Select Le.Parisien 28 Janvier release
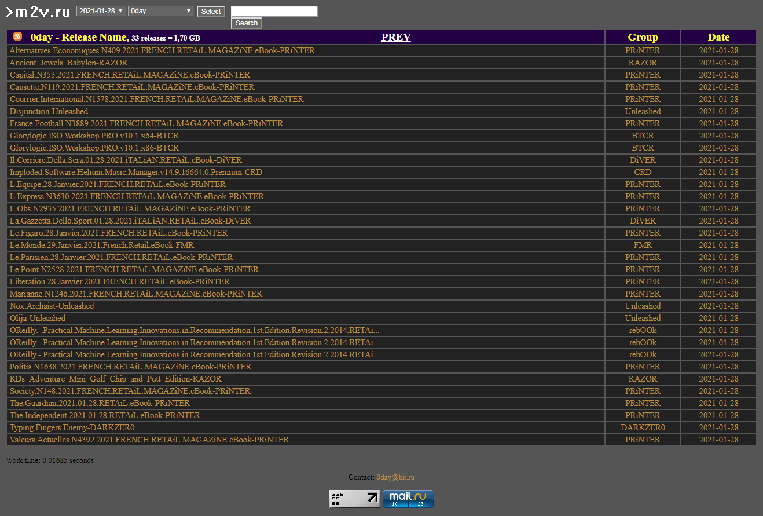Viewport: 763px width, 516px height. click(121, 257)
